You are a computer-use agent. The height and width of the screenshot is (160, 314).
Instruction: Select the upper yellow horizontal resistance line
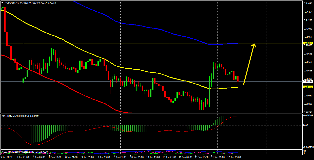151,43
